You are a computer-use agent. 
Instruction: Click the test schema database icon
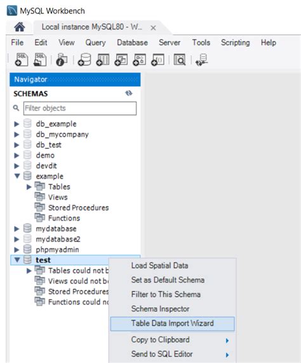coord(27,260)
